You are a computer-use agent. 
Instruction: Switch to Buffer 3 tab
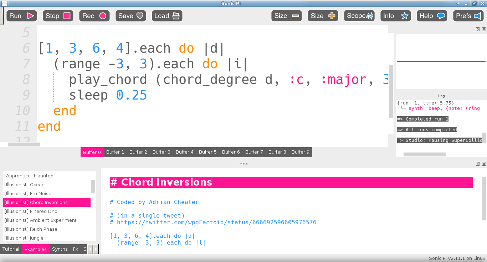[162, 152]
